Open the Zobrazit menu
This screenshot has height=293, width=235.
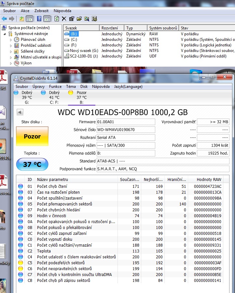[41, 11]
